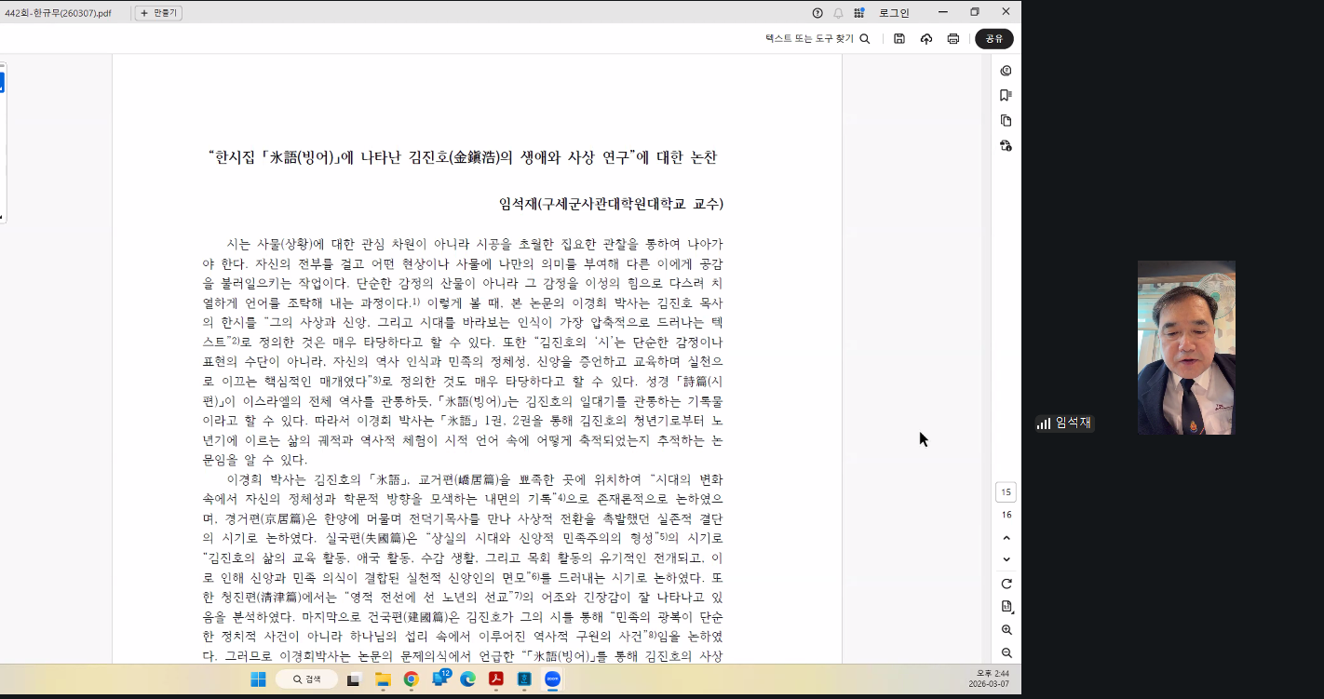Click the current page number box showing 15
The height and width of the screenshot is (699, 1324).
1006,492
